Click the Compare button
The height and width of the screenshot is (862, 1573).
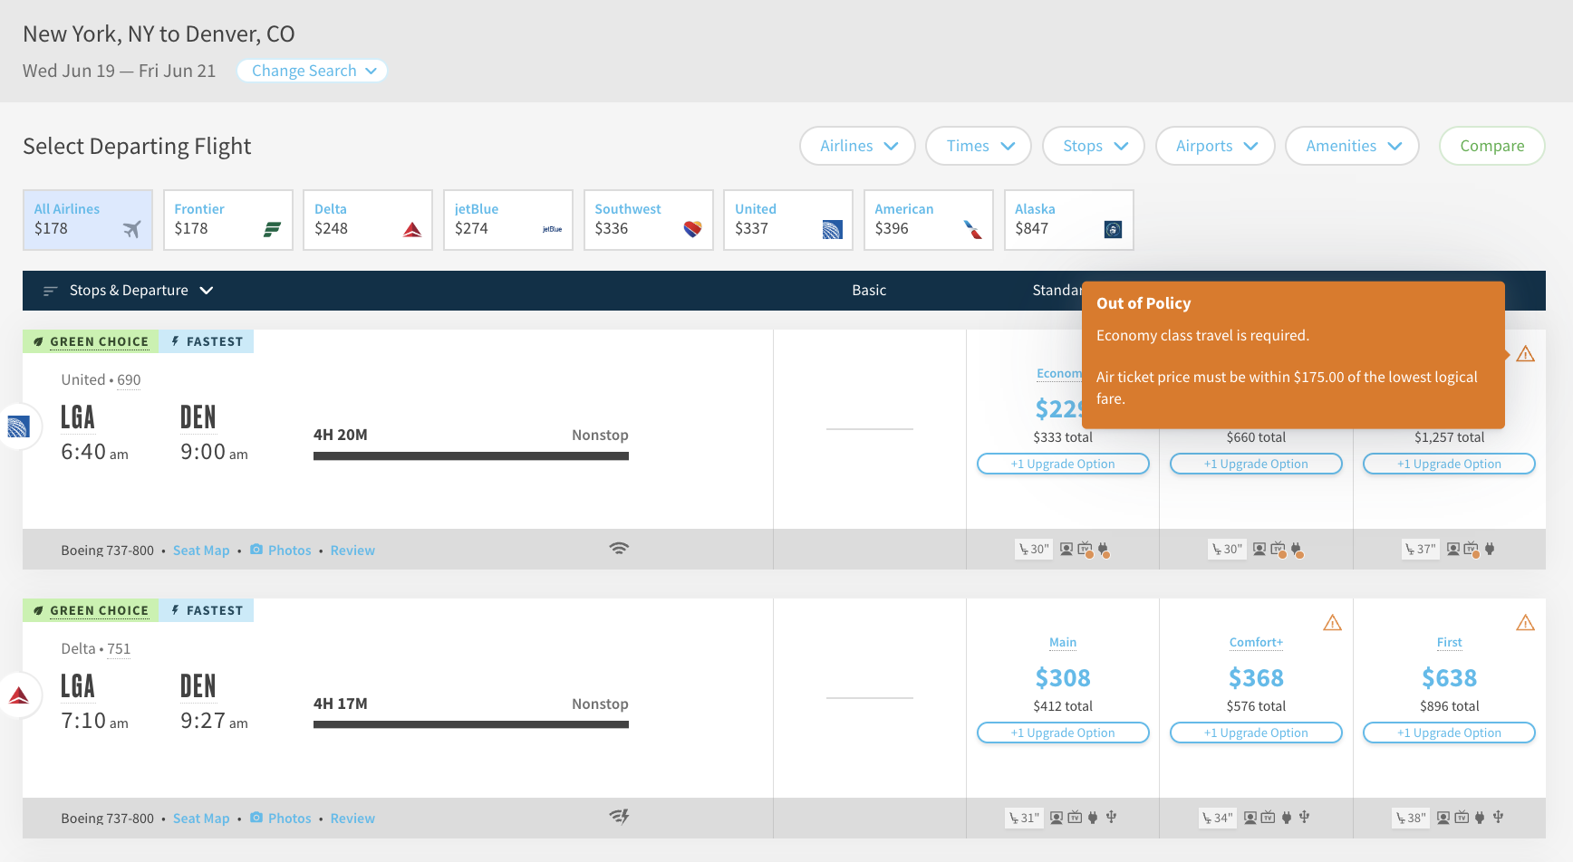[1491, 146]
